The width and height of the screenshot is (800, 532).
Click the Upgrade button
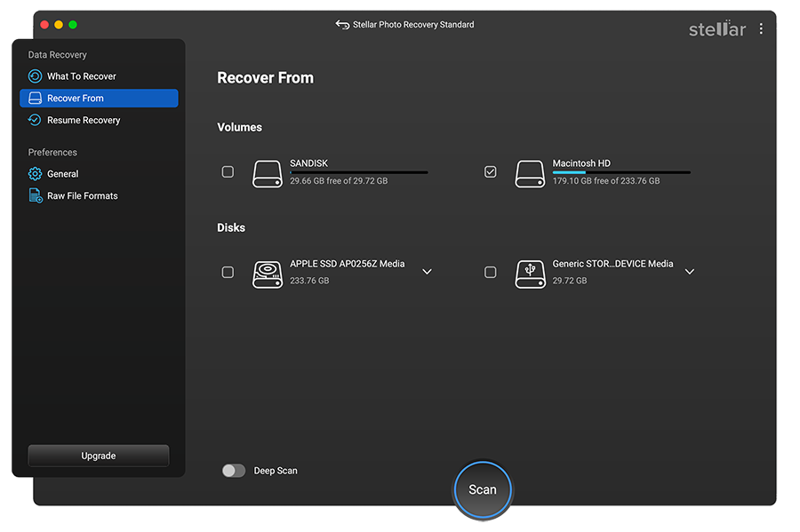(x=99, y=456)
